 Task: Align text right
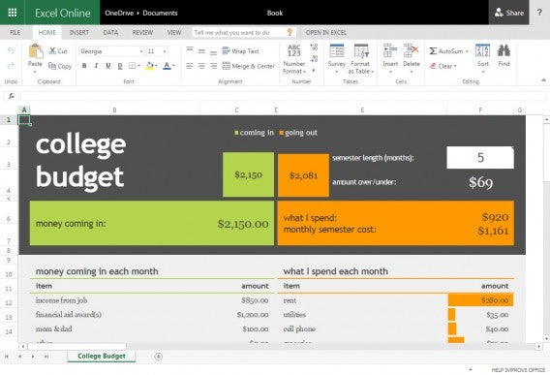tap(214, 66)
